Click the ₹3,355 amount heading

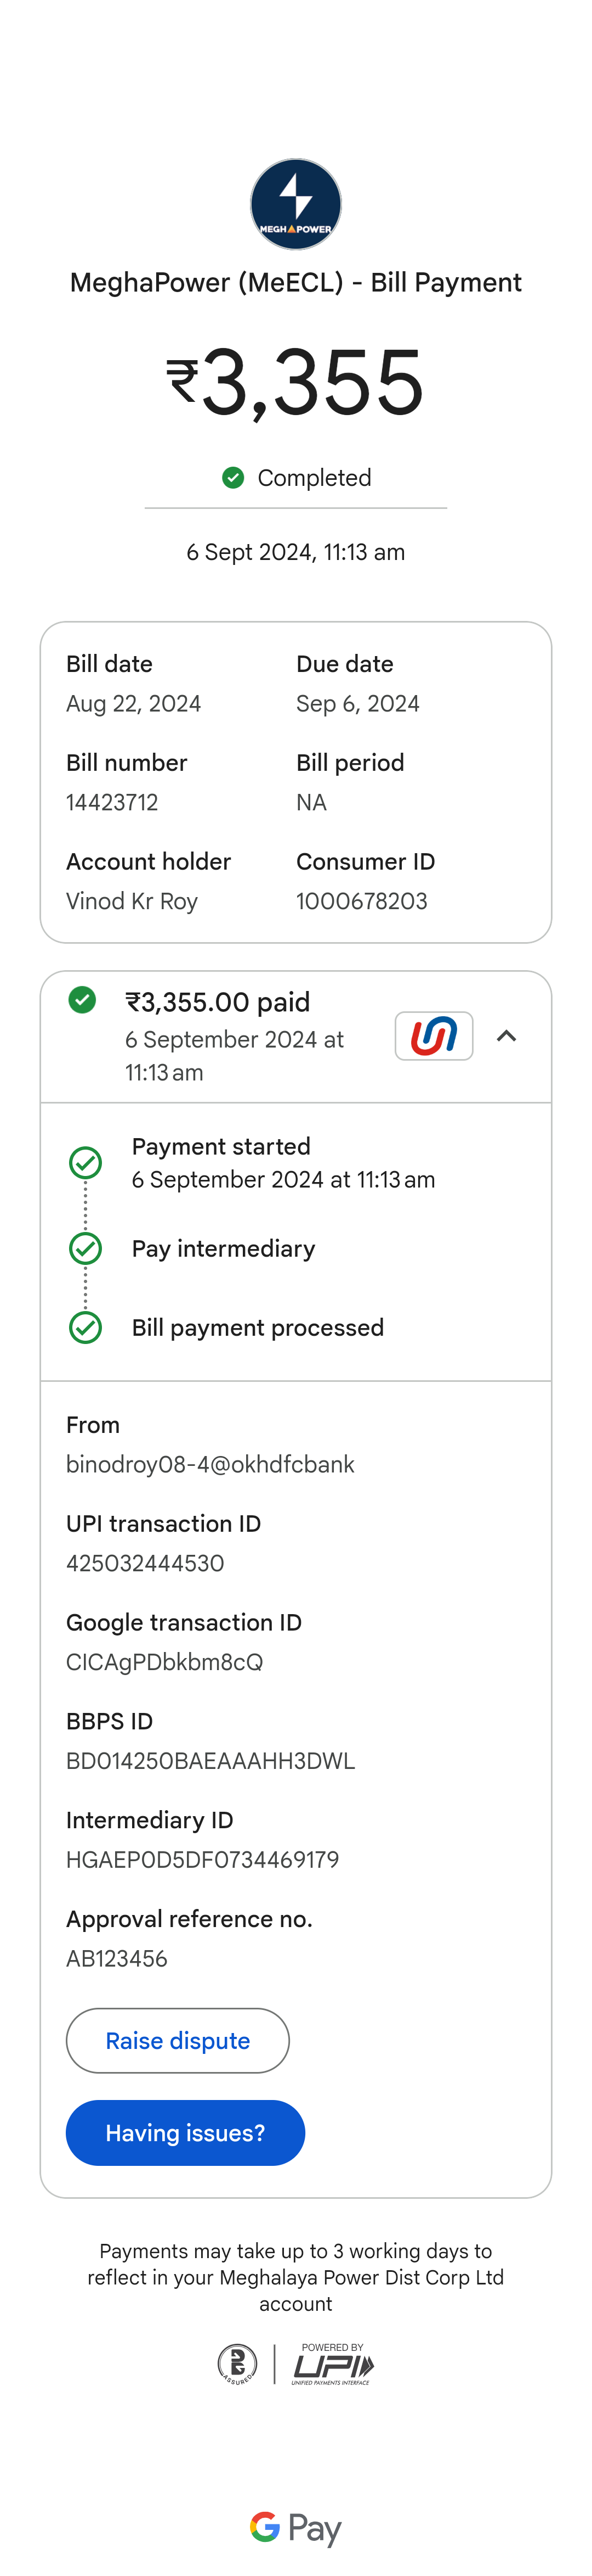click(x=295, y=382)
